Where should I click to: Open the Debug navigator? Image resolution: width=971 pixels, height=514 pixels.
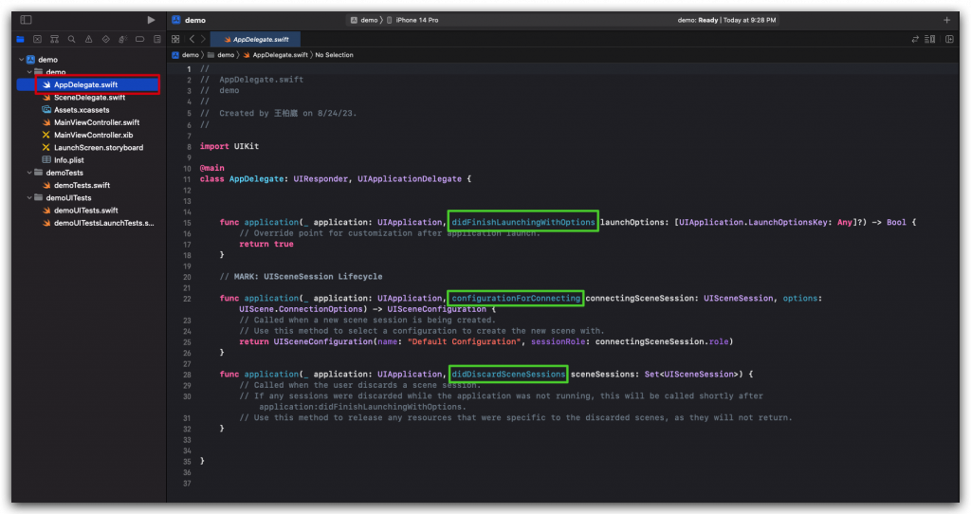pyautogui.click(x=122, y=39)
